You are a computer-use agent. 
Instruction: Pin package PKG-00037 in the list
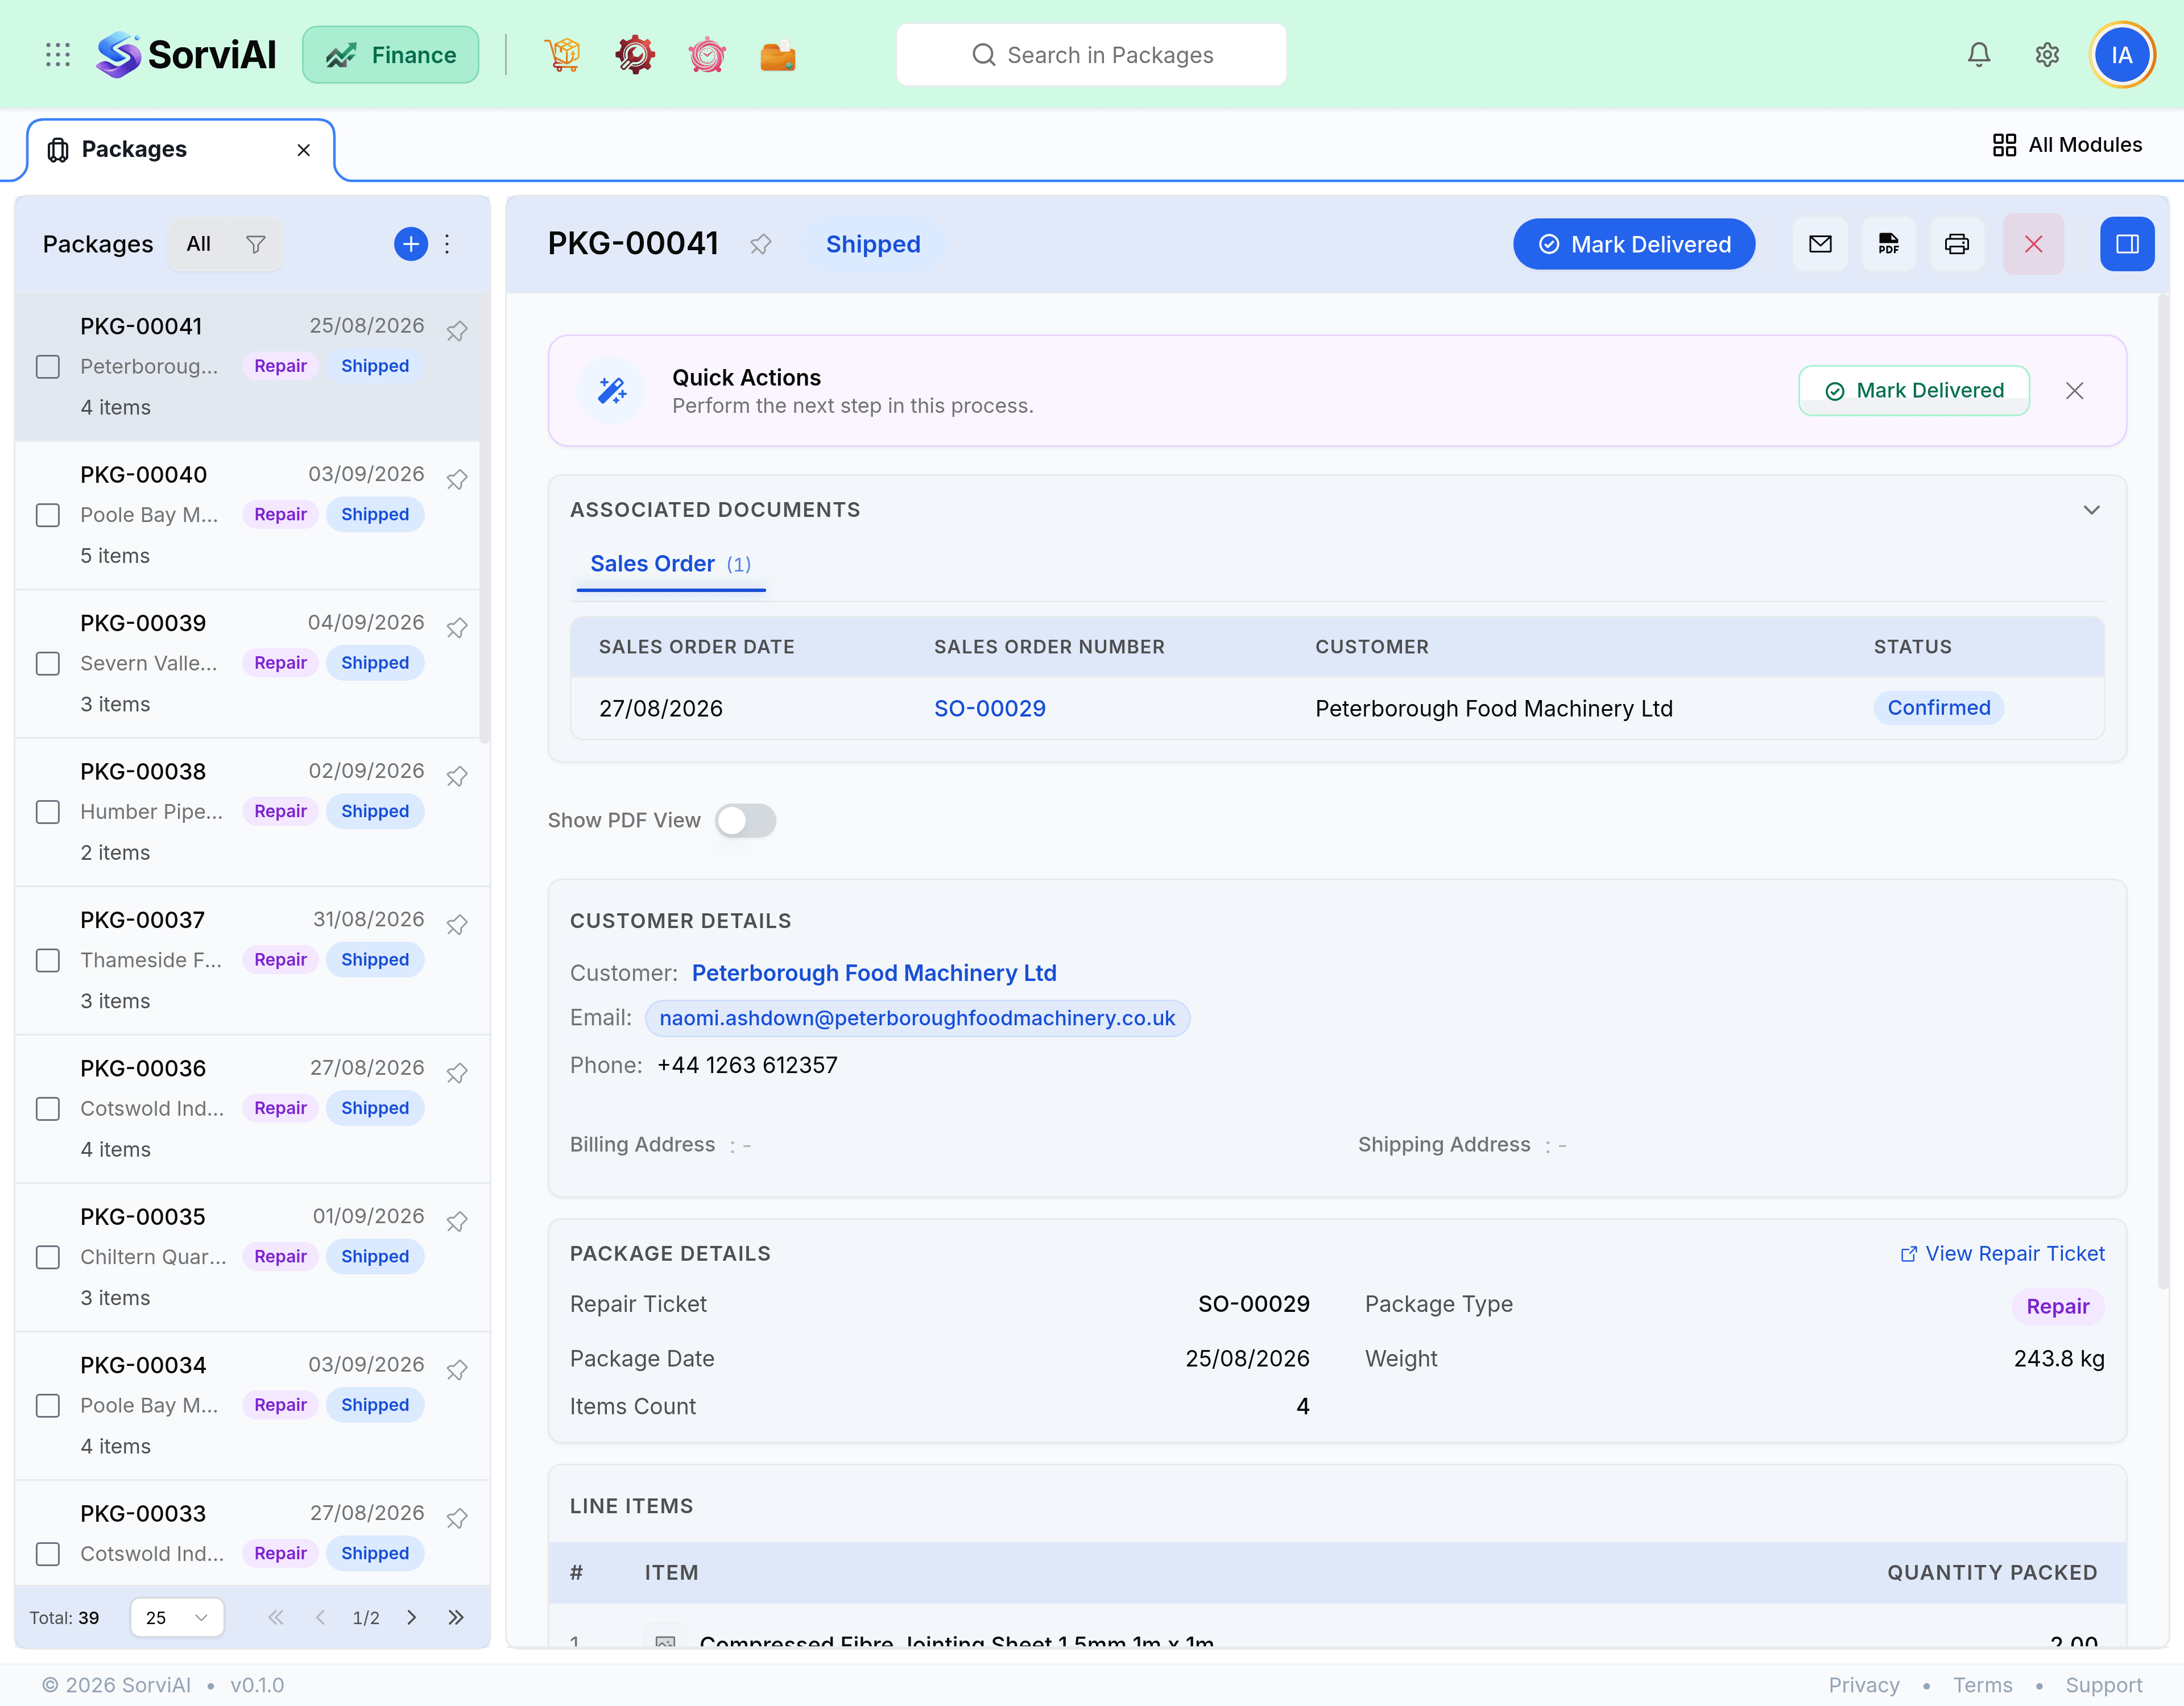[x=457, y=924]
